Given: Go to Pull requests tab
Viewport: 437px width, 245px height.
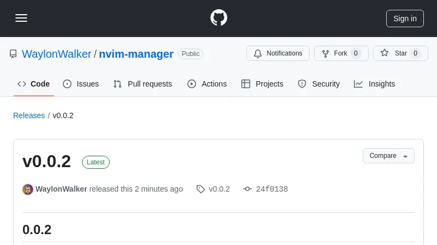Looking at the screenshot, I should [143, 84].
